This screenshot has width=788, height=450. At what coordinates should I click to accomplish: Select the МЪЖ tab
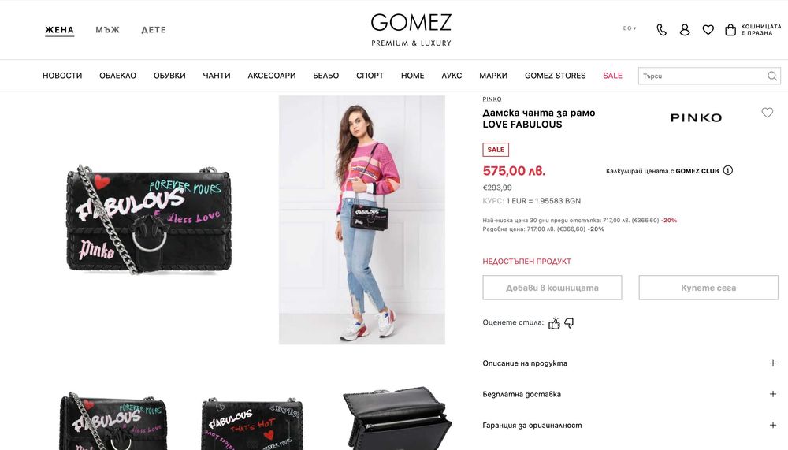tap(107, 30)
